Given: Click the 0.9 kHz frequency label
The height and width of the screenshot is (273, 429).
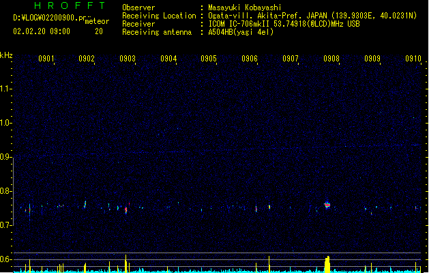Looking at the screenshot, I should pyautogui.click(x=5, y=156).
